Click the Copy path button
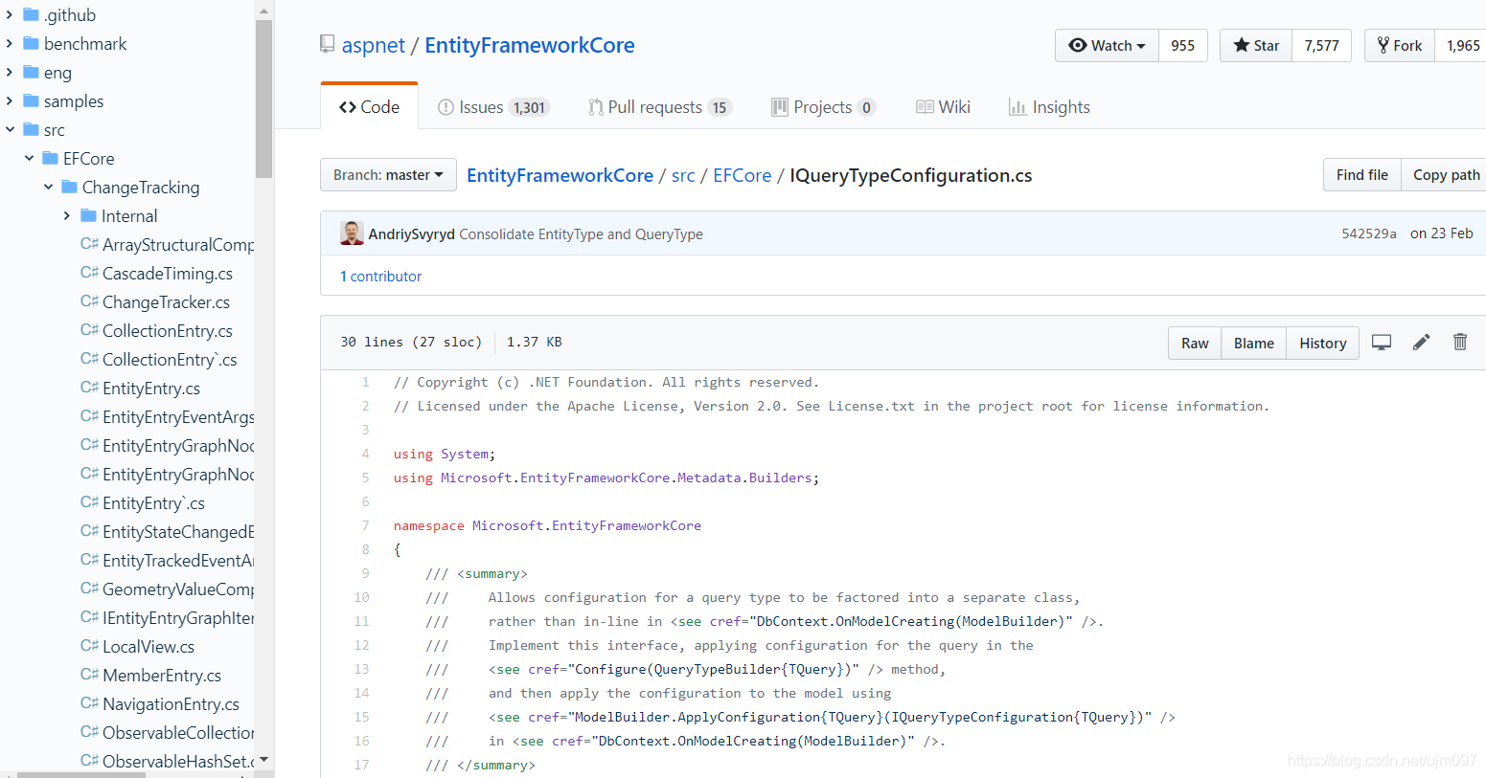 [1445, 175]
